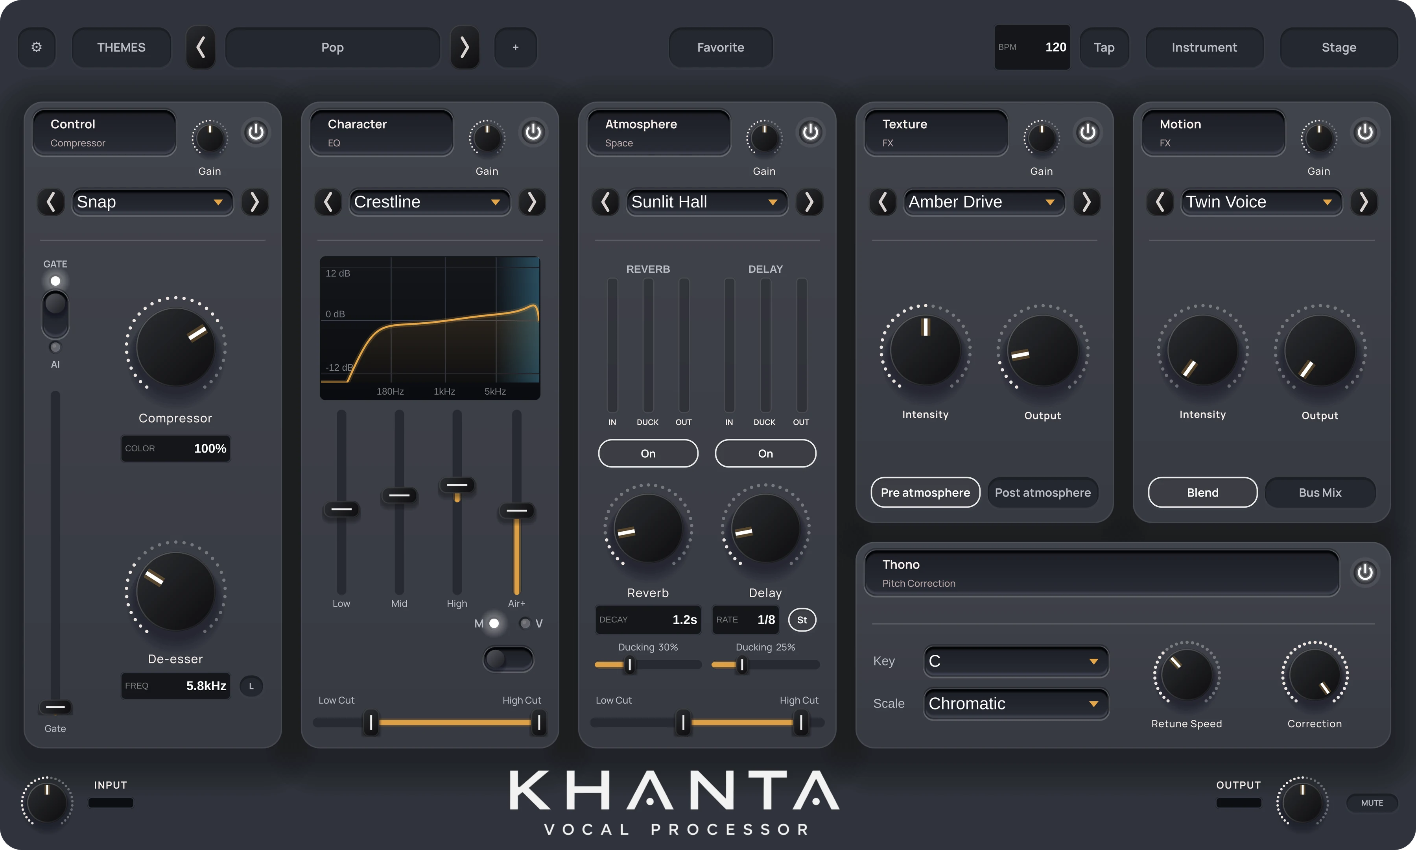Toggle the delay St stereo button
The image size is (1416, 850).
click(802, 620)
